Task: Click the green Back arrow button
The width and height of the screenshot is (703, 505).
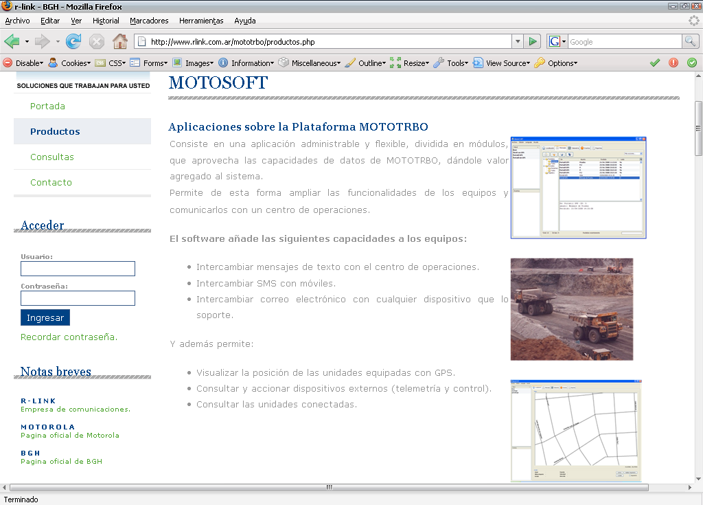Action: click(12, 42)
